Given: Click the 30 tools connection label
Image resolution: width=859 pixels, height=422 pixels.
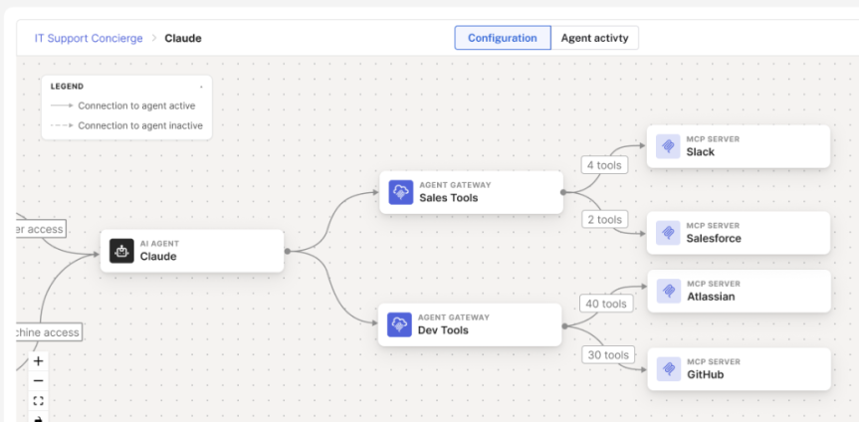Looking at the screenshot, I should point(608,355).
